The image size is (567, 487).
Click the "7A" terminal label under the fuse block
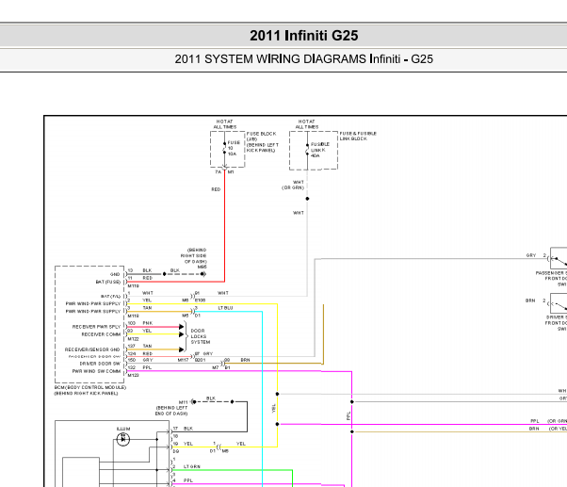tap(219, 172)
